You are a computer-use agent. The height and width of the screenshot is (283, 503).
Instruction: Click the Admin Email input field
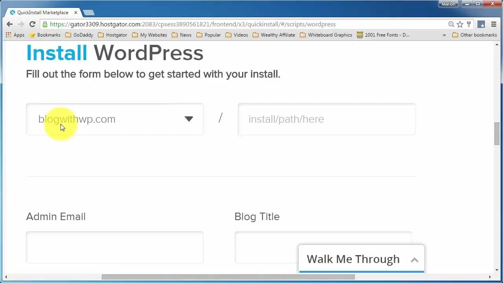coord(115,247)
